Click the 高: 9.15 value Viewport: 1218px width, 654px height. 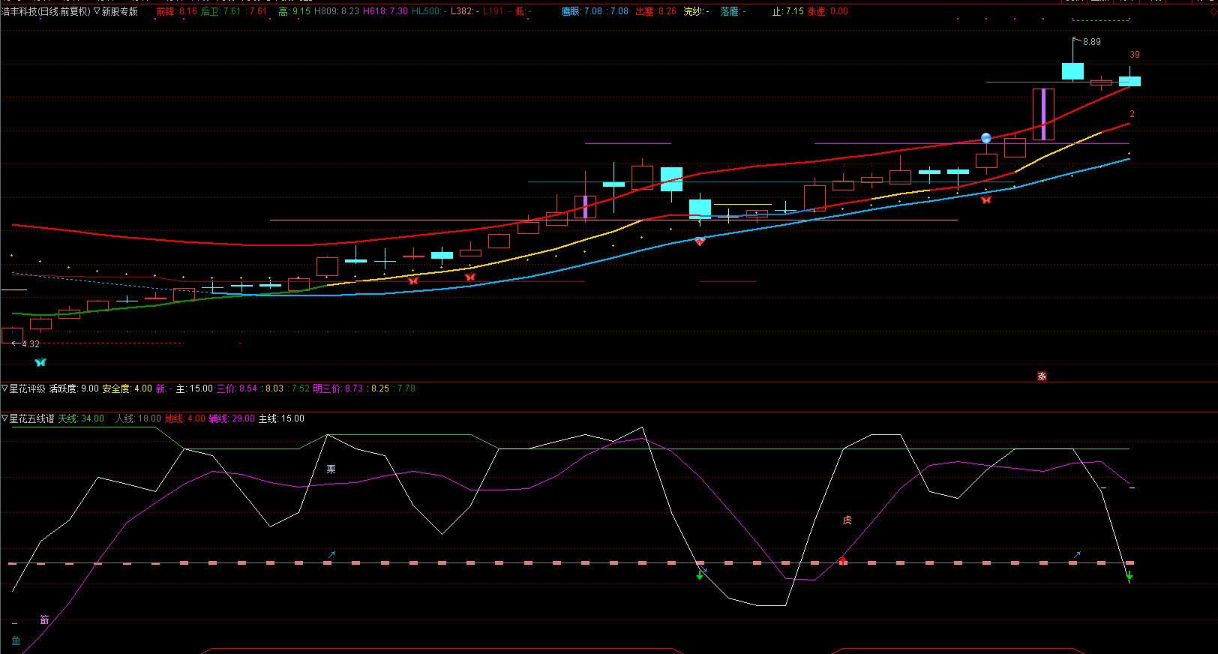tap(294, 11)
